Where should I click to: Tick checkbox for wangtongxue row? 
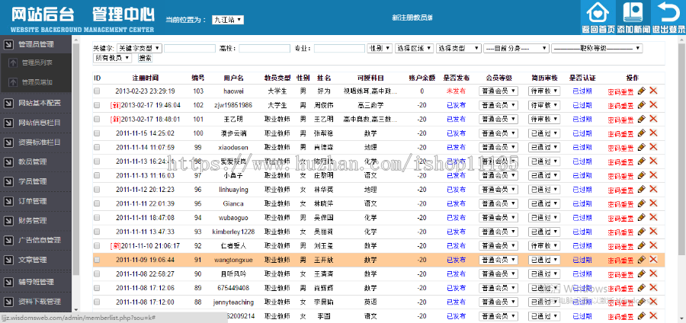tap(97, 260)
